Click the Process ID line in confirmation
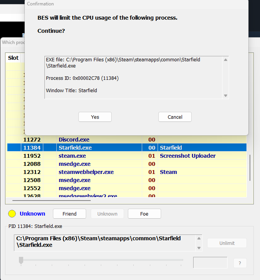Viewport: 260px width, 280px height. coord(82,78)
